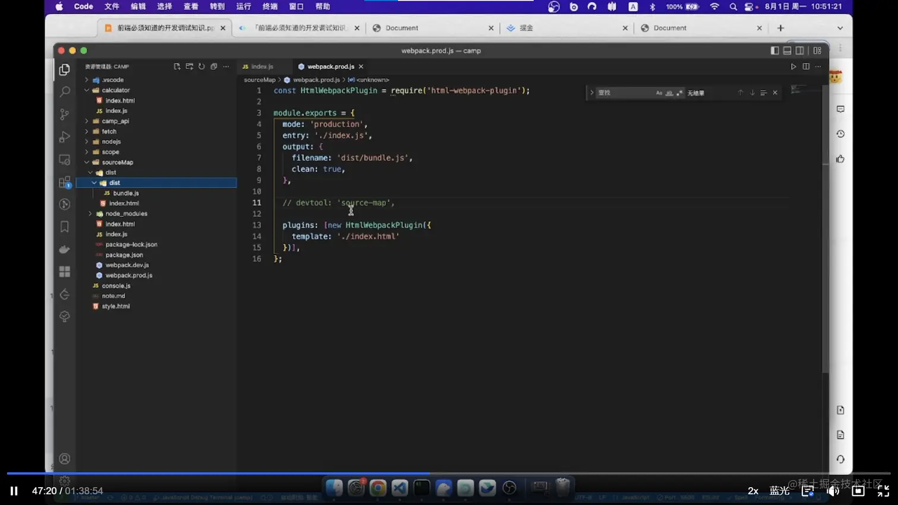Expand the replace field in find widget

tap(592, 93)
